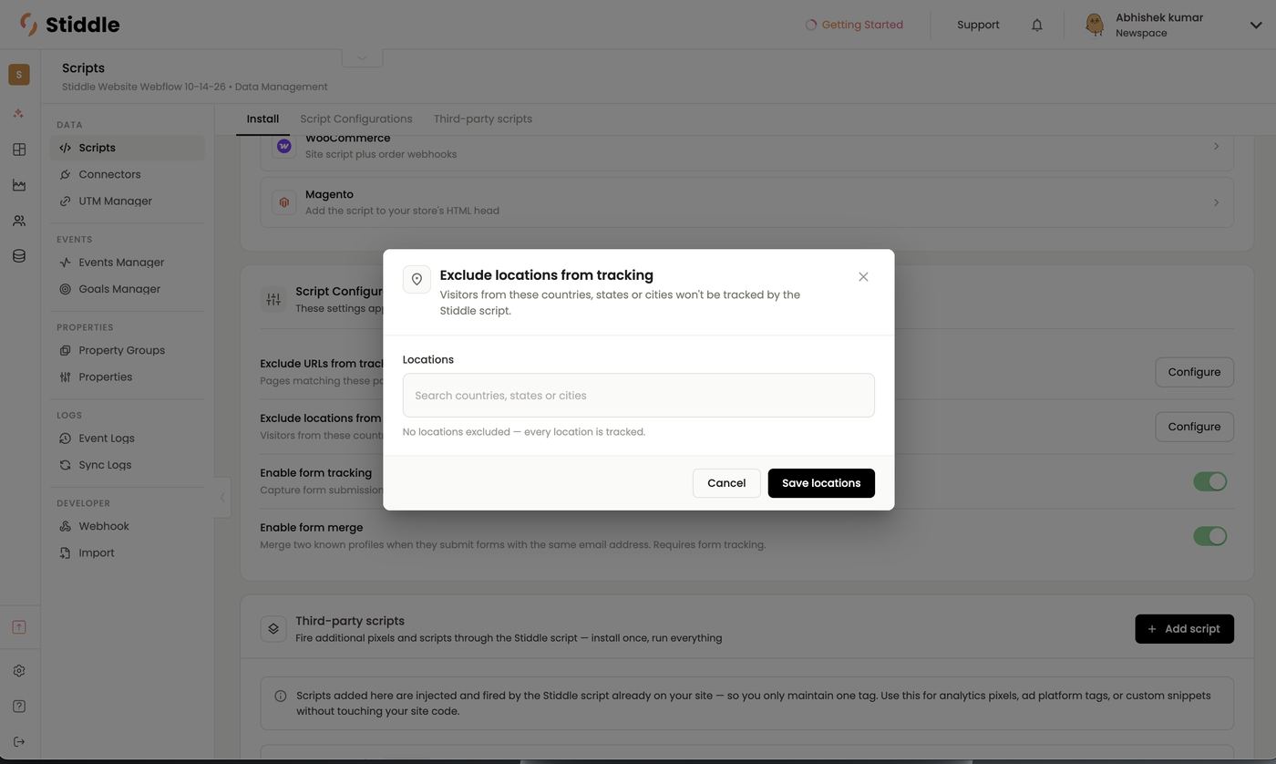Open UTM Manager in the sidebar

128,201
